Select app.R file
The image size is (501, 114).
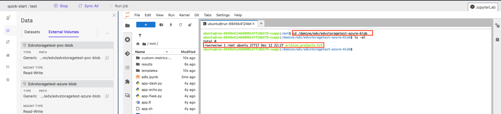click(x=165, y=102)
